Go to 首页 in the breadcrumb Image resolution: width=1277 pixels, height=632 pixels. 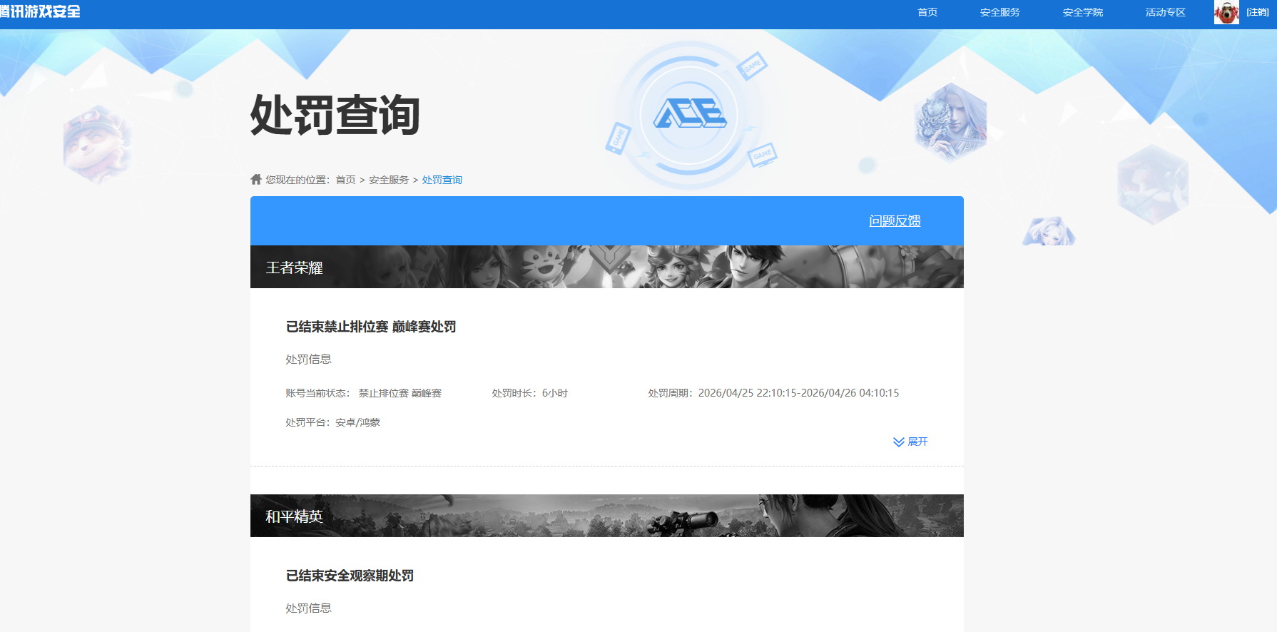345,180
